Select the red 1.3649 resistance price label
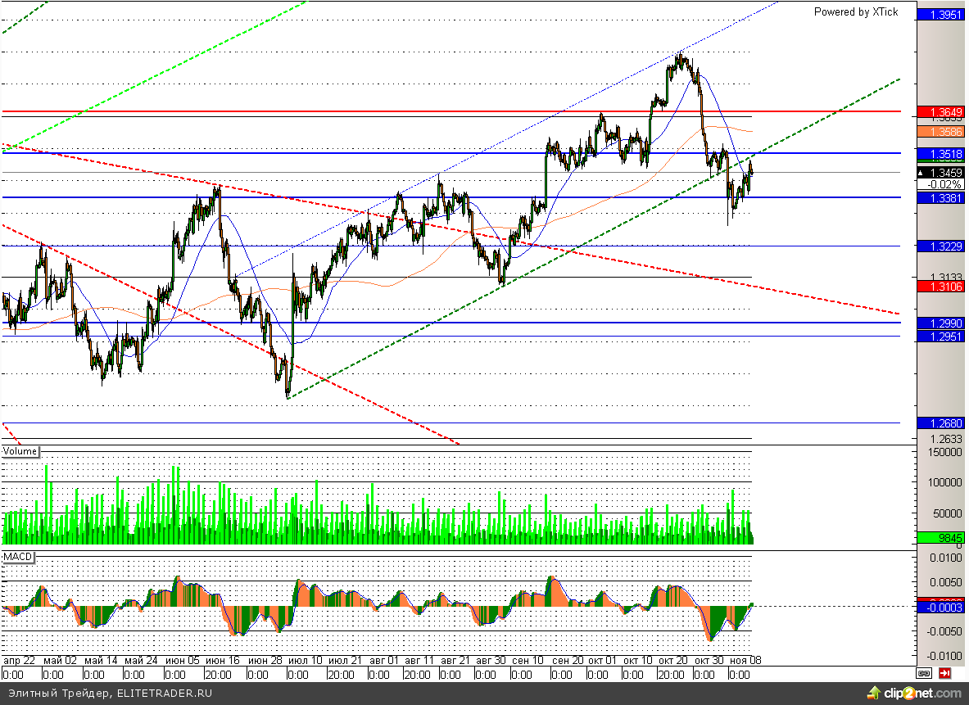969x705 pixels. point(943,111)
